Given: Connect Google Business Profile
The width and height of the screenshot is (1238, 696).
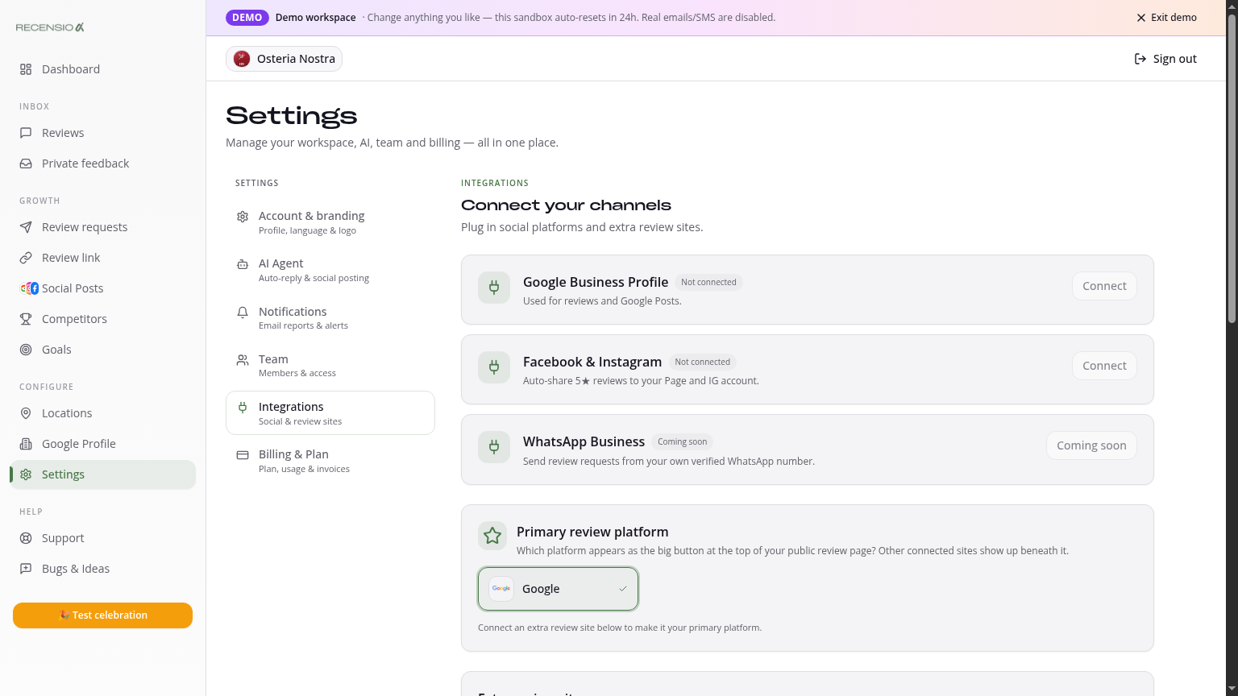Looking at the screenshot, I should coord(1104,286).
